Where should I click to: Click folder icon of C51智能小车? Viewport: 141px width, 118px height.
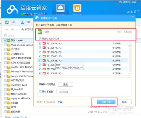[9, 54]
